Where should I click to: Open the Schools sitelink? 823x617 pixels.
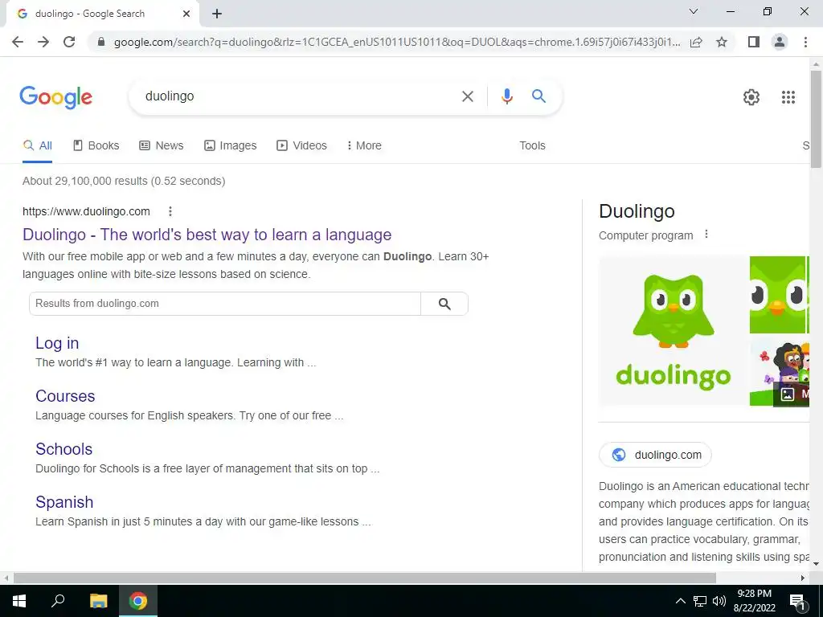(x=64, y=449)
